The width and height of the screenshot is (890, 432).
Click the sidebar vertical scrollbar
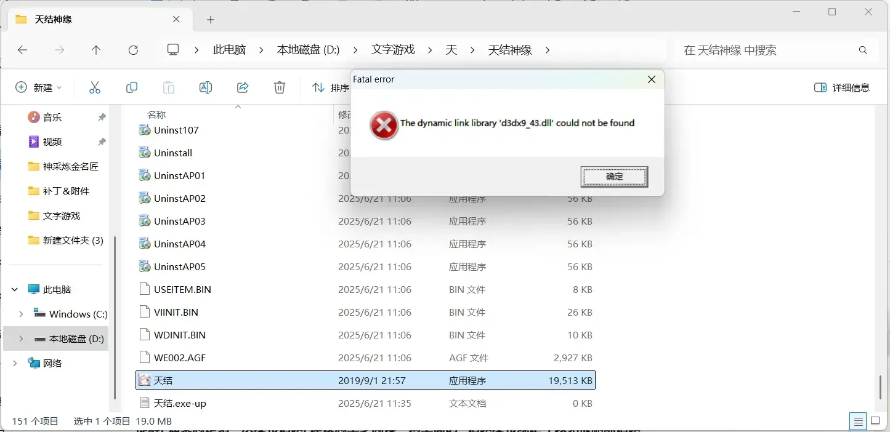point(115,318)
